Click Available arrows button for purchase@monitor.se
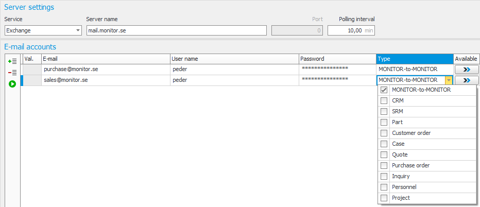480x207 pixels. tap(467, 69)
